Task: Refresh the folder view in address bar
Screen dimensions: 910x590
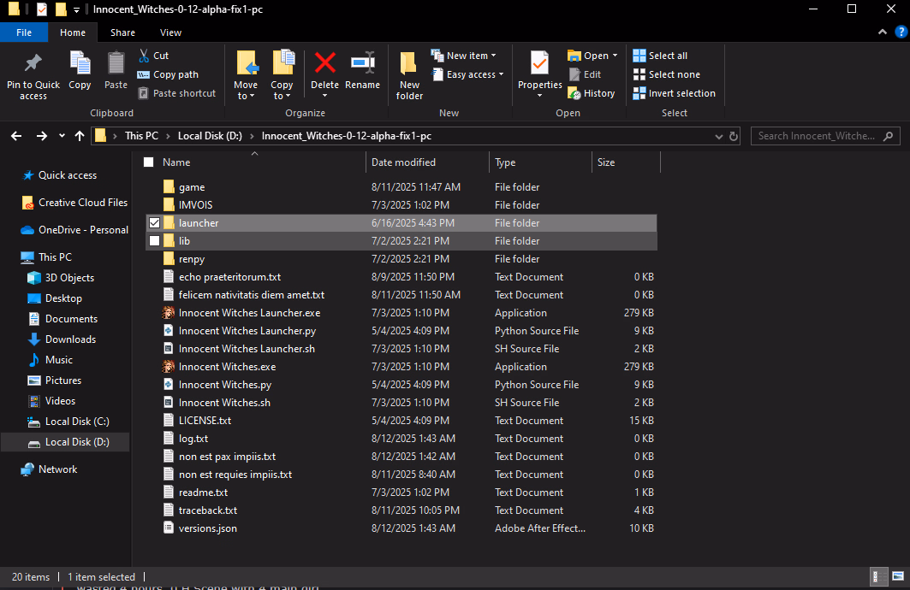Action: click(734, 136)
